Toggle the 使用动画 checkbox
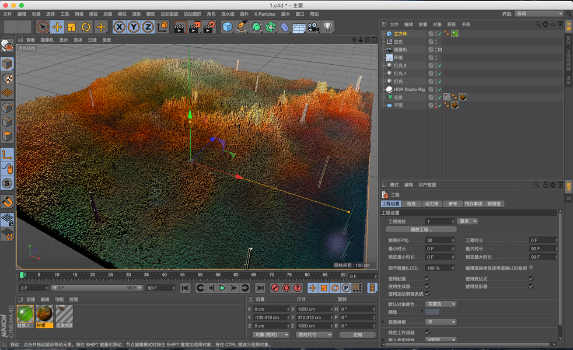This screenshot has width=573, height=350. [x=427, y=279]
